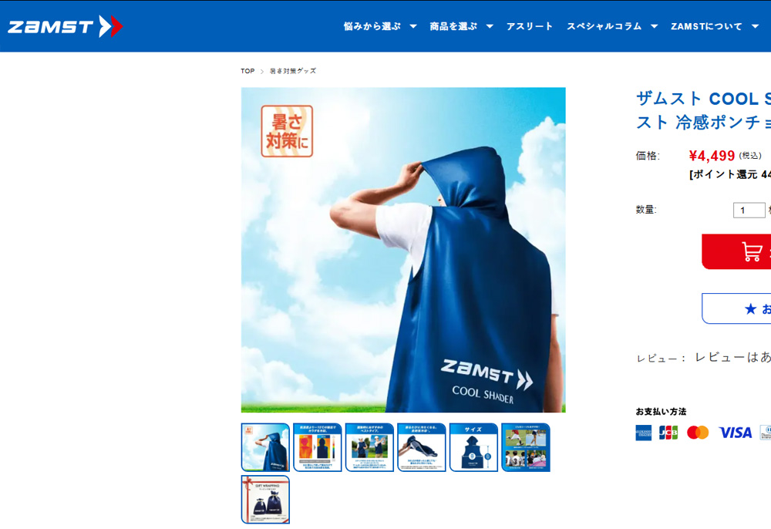Click the product title ザムスト COOL heading
771x529 pixels.
pos(704,110)
